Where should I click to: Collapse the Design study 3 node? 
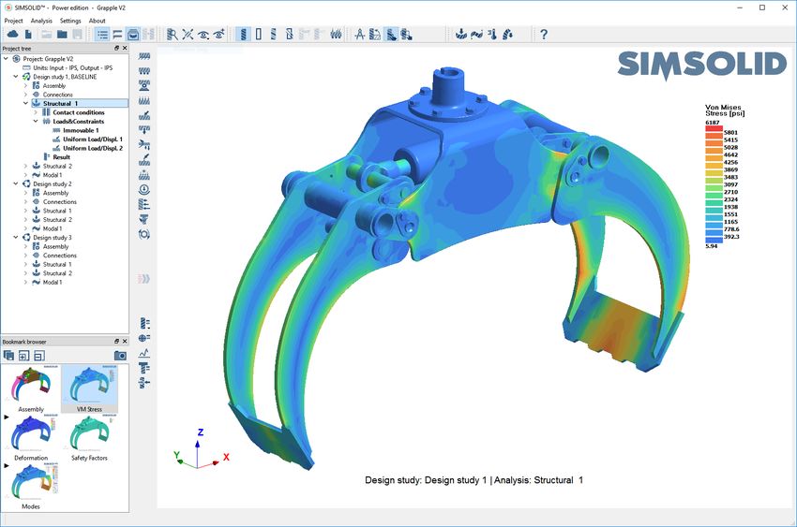[x=16, y=238]
